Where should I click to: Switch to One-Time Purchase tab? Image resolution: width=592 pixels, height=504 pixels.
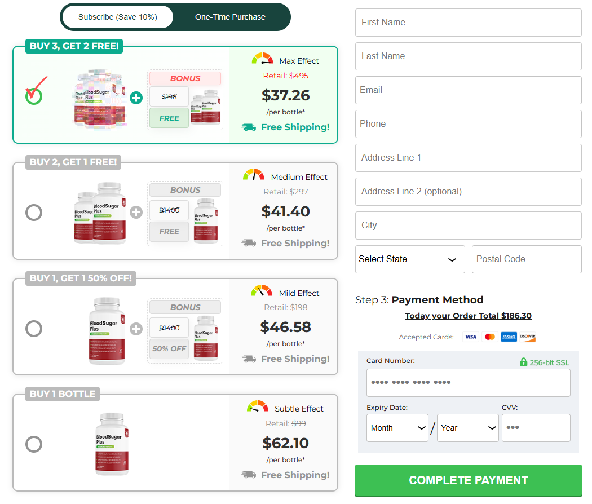[x=230, y=17]
